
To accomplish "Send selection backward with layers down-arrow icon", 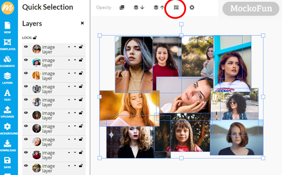I will pyautogui.click(x=139, y=7).
